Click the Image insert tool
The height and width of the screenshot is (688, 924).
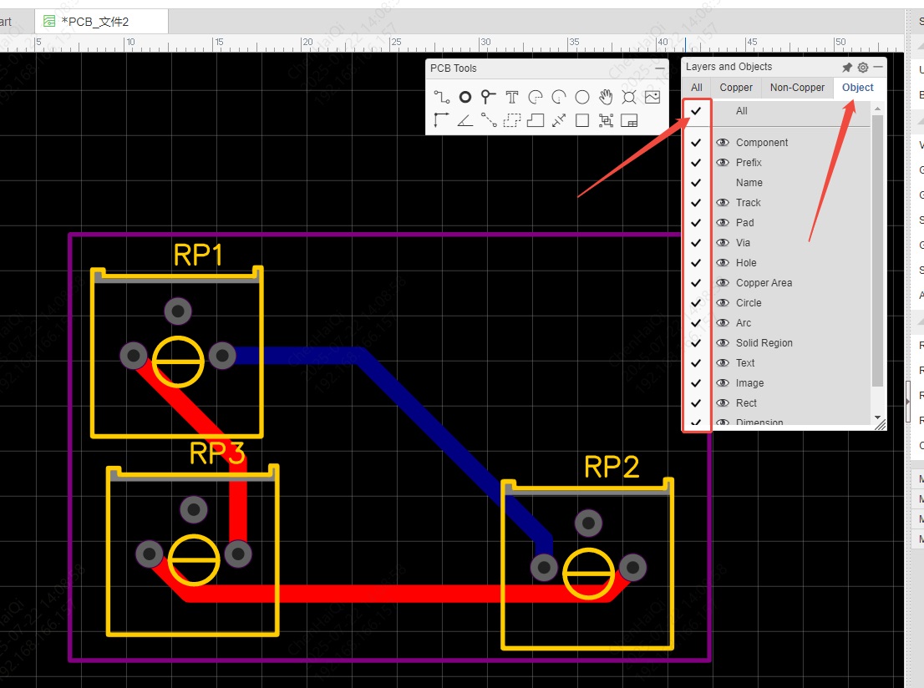(652, 97)
